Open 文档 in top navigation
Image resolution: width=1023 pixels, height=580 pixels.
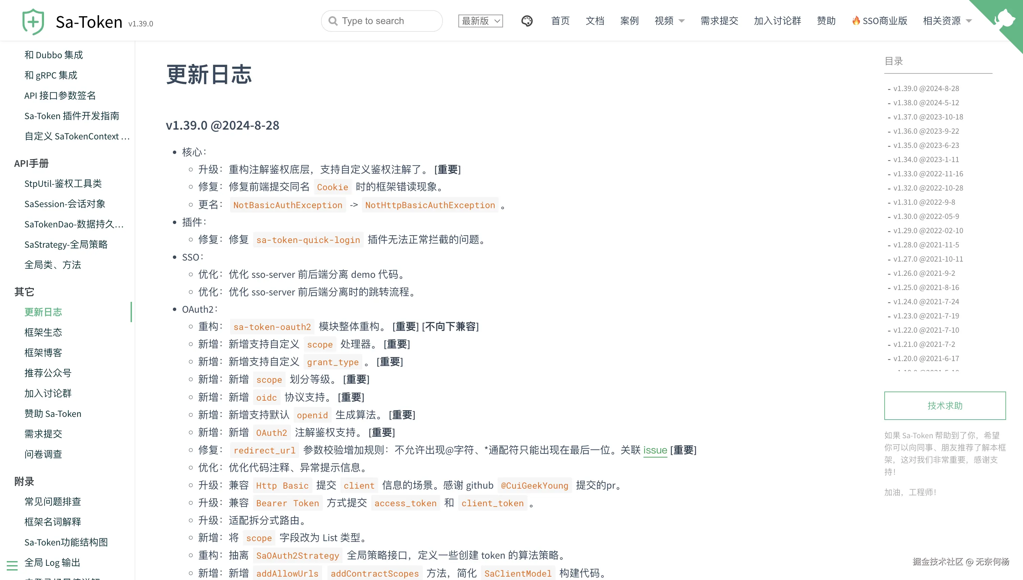click(x=594, y=21)
